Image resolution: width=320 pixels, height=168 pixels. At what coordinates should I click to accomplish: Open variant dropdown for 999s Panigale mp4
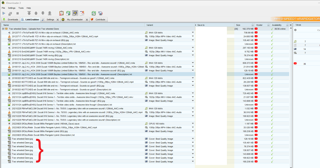[x=193, y=127]
